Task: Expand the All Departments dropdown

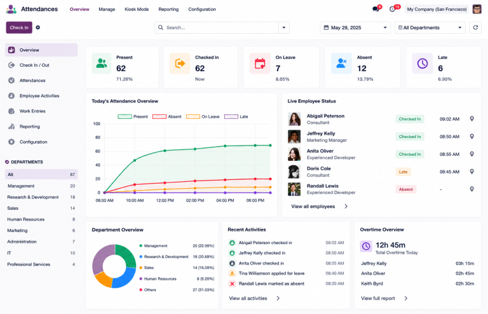Action: pyautogui.click(x=430, y=27)
